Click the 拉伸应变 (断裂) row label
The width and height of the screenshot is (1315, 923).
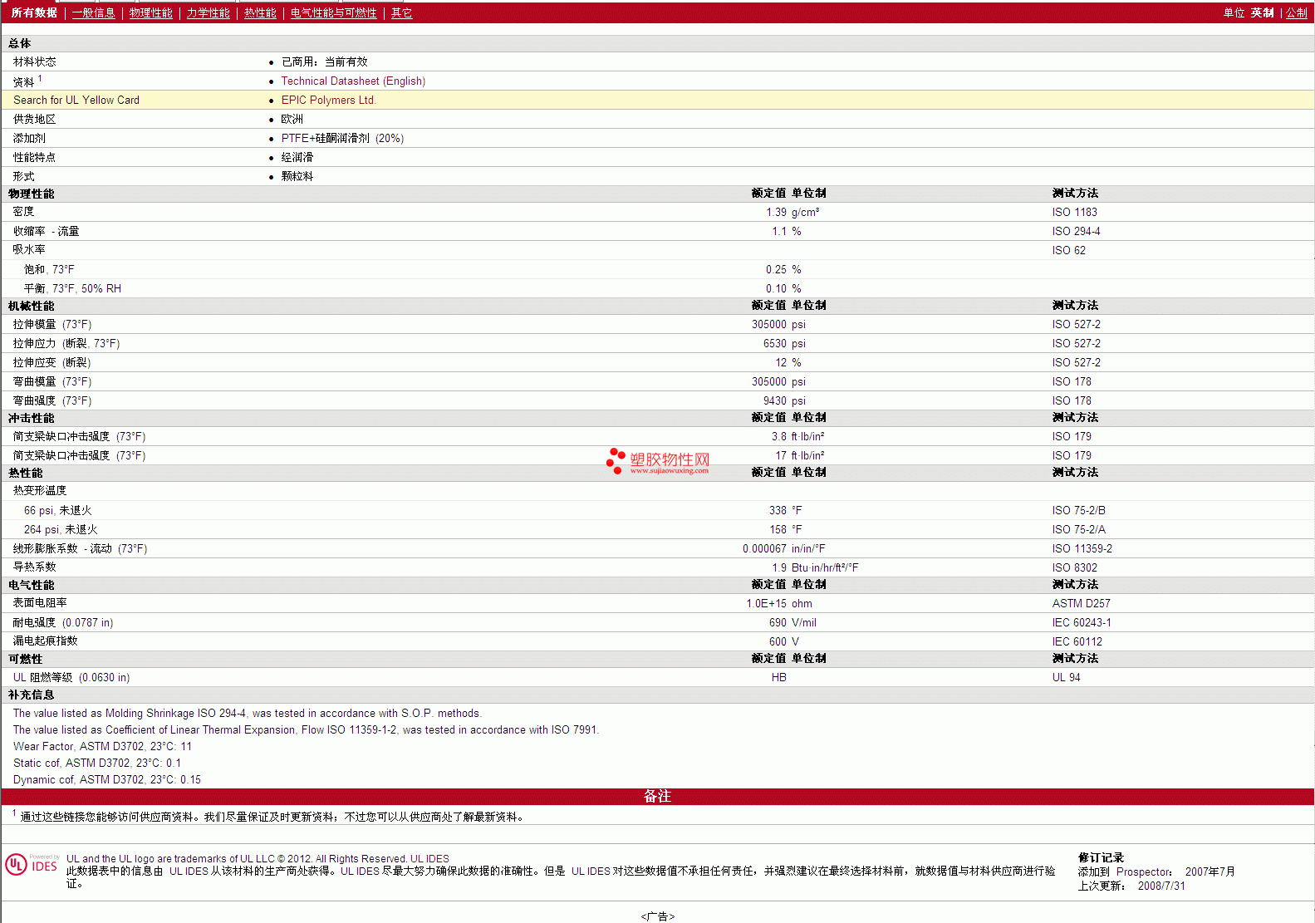click(x=52, y=363)
